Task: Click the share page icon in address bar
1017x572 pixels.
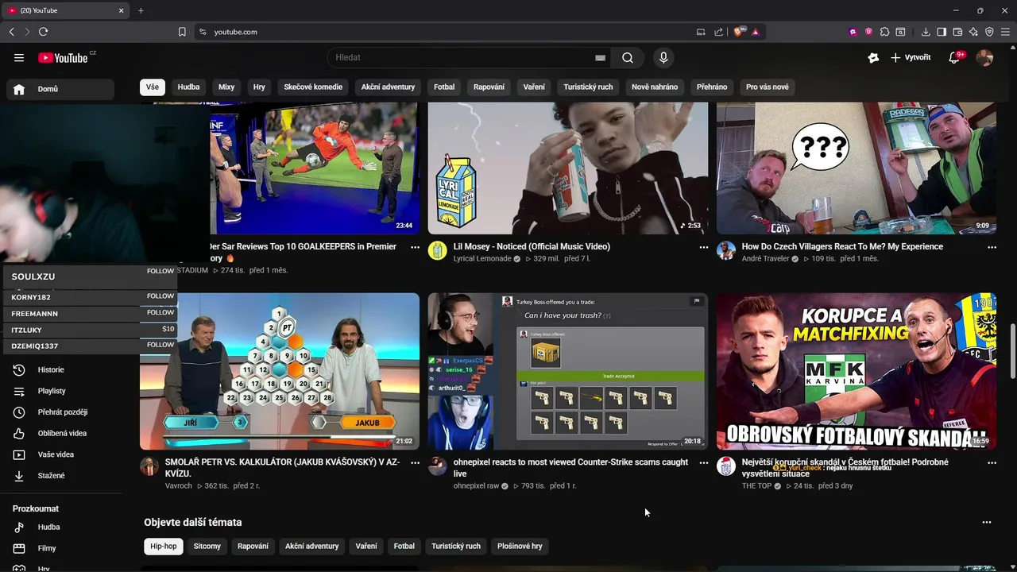Action: [718, 32]
